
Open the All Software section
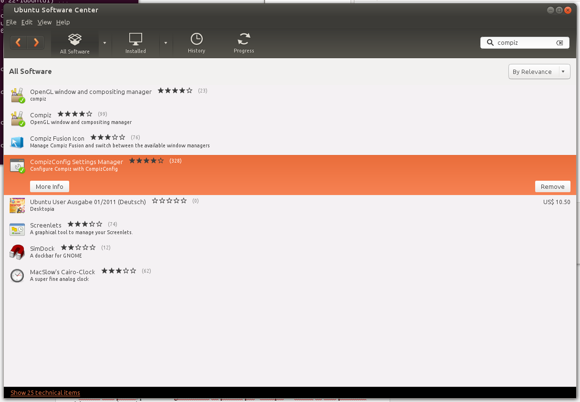(x=75, y=43)
